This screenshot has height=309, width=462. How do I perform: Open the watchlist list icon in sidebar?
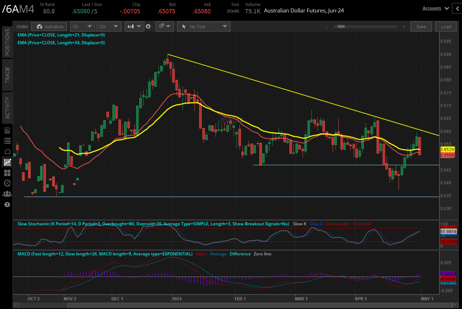(7, 141)
